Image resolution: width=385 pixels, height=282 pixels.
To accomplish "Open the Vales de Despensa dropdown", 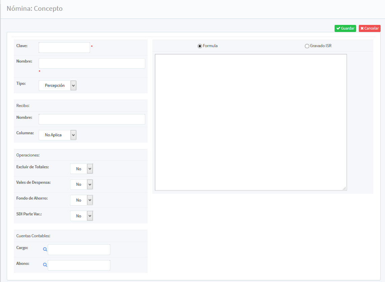I will [x=81, y=184].
